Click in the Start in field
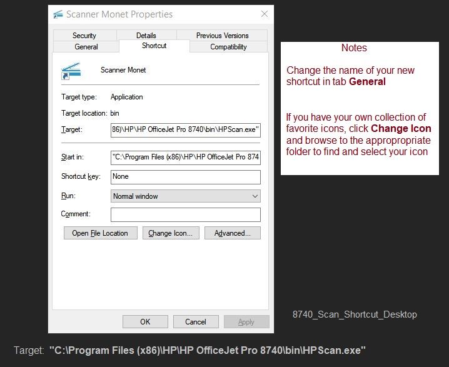 [x=186, y=158]
